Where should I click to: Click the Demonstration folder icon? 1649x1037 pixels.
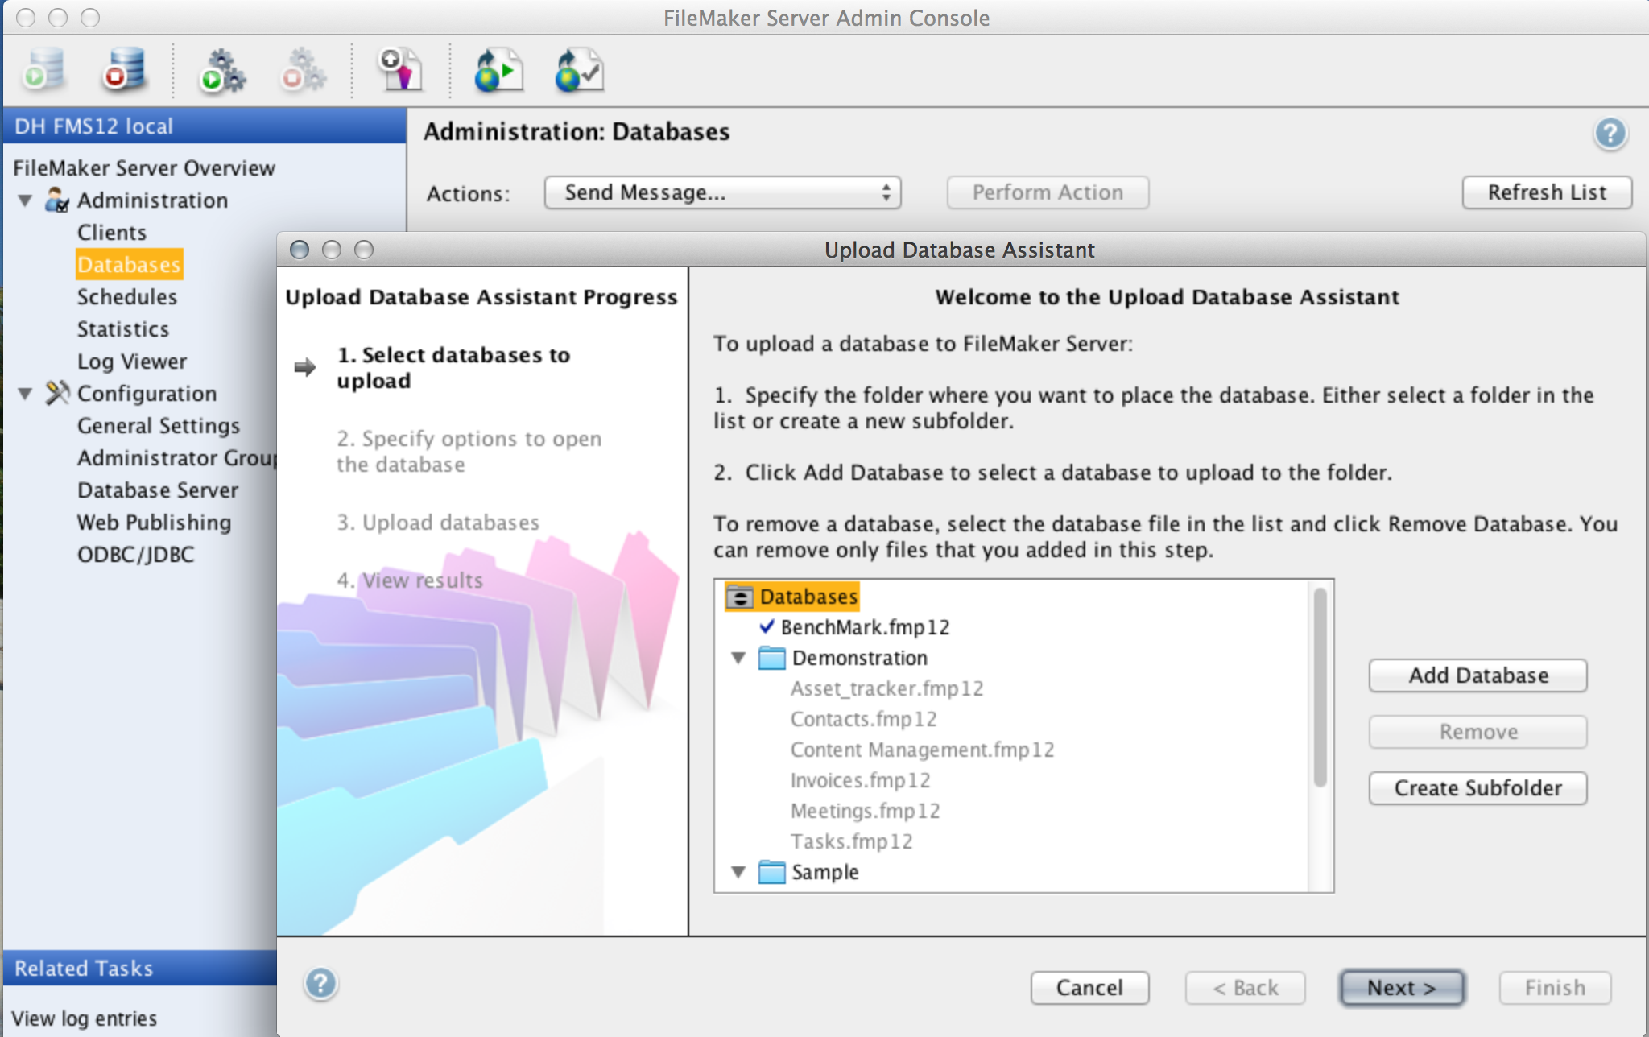click(771, 658)
